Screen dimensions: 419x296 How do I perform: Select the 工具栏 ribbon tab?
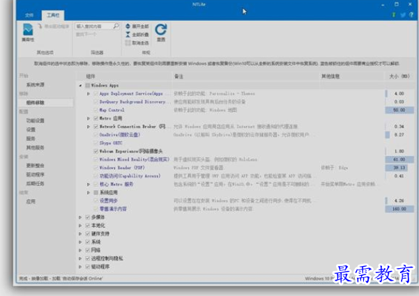pyautogui.click(x=53, y=15)
